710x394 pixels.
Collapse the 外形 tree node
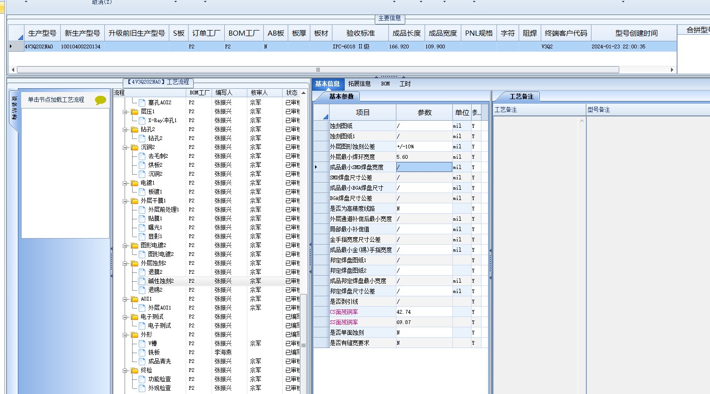point(126,335)
